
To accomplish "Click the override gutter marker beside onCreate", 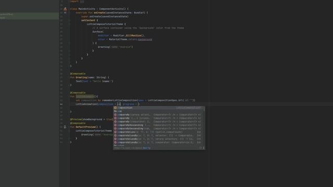I will click(65, 12).
